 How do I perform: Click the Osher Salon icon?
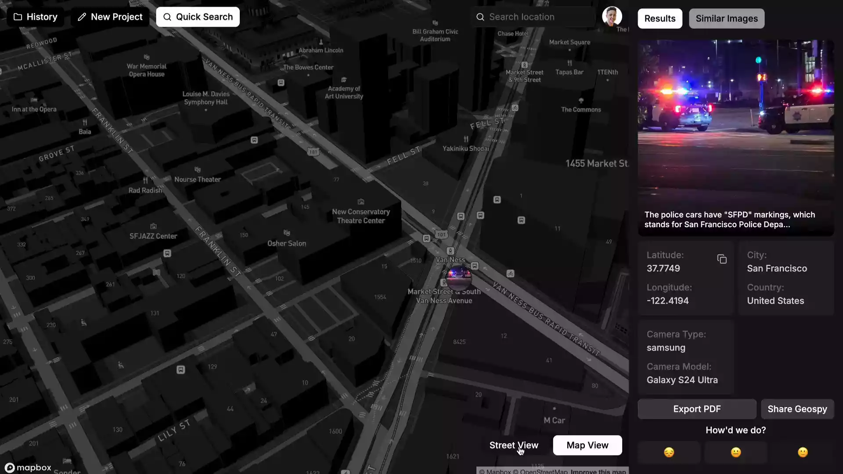(287, 233)
